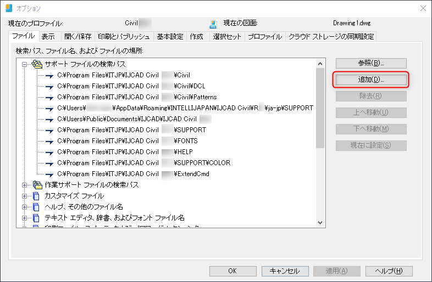Open the 印刷とパブリッシュ tab
Image resolution: width=432 pixels, height=282 pixels.
click(124, 37)
